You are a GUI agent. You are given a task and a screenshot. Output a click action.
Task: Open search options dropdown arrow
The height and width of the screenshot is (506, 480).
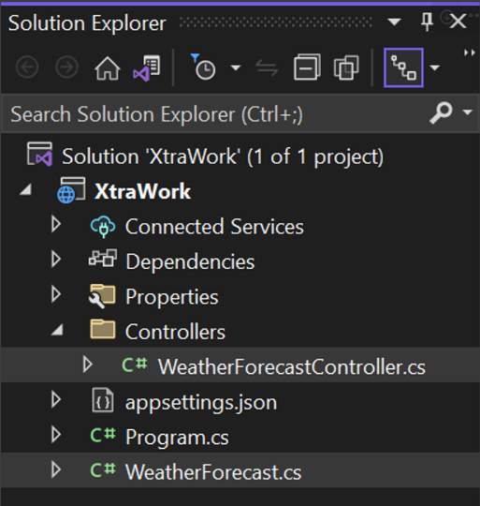467,112
